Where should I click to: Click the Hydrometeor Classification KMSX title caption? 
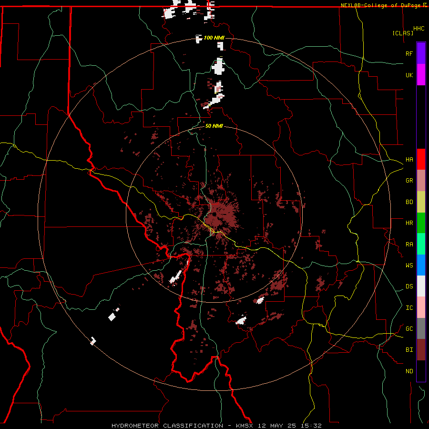[216, 426]
